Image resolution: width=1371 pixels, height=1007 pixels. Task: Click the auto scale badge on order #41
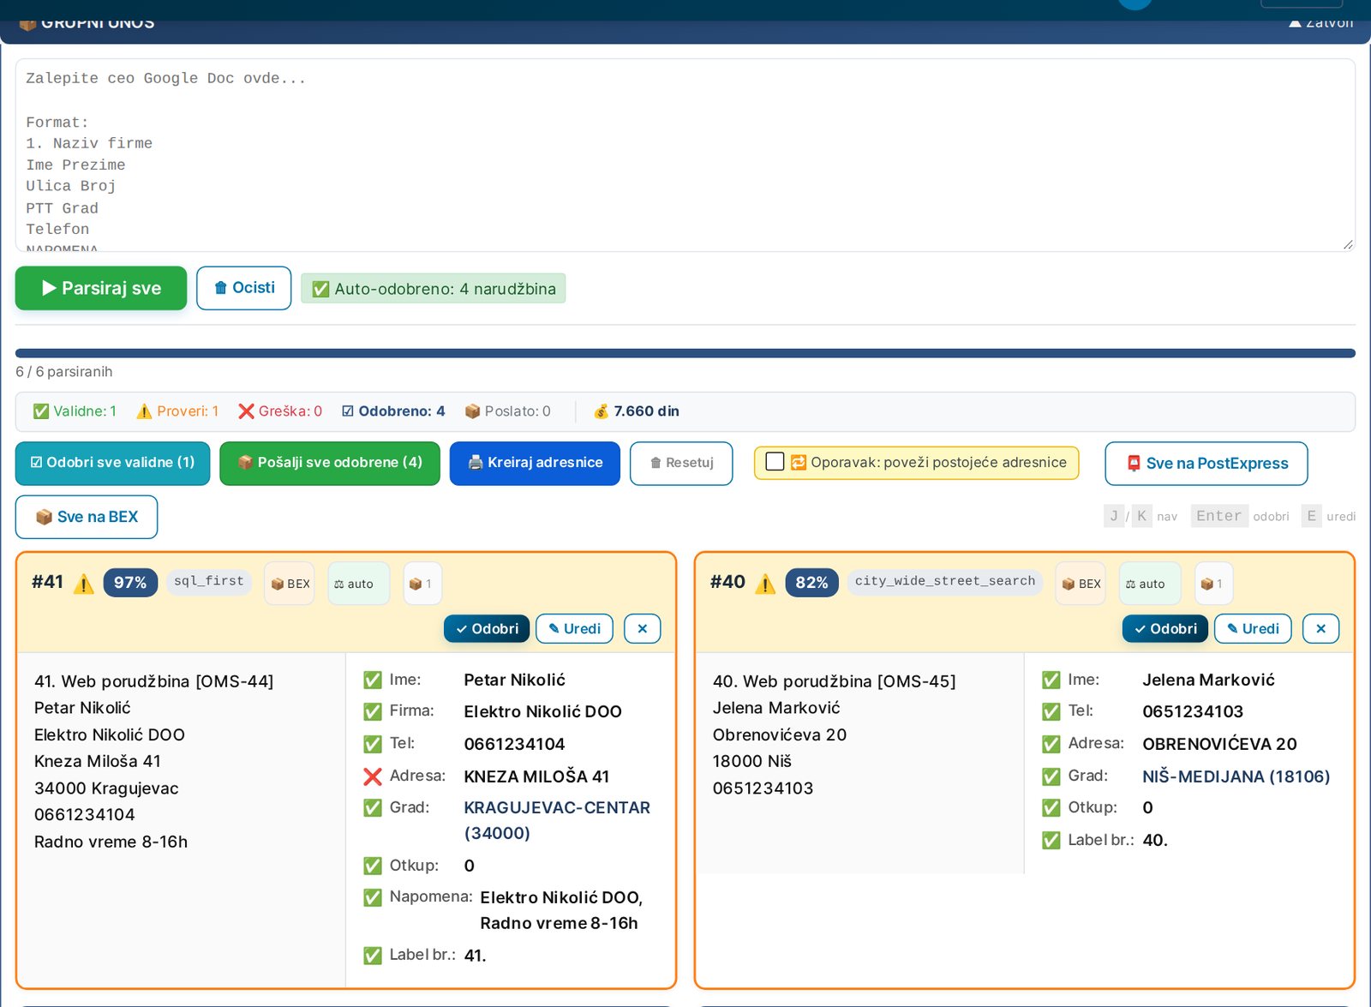coord(359,584)
